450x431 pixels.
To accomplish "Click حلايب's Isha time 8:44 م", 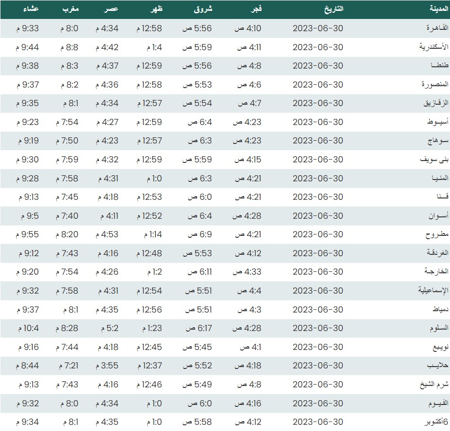I will (27, 366).
